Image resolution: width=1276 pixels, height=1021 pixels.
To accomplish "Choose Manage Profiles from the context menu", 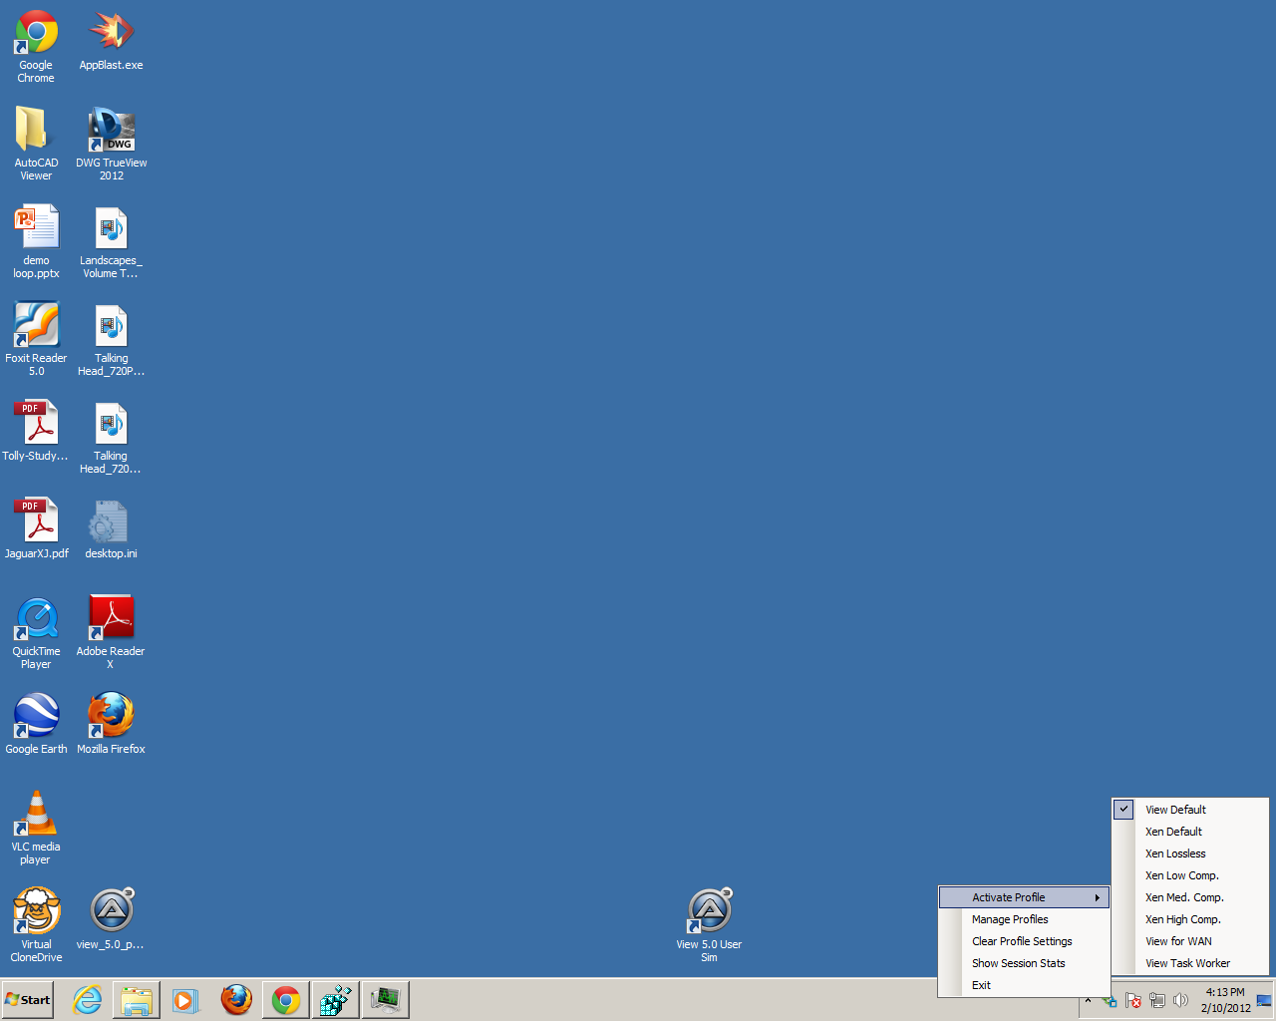I will pyautogui.click(x=1010, y=919).
